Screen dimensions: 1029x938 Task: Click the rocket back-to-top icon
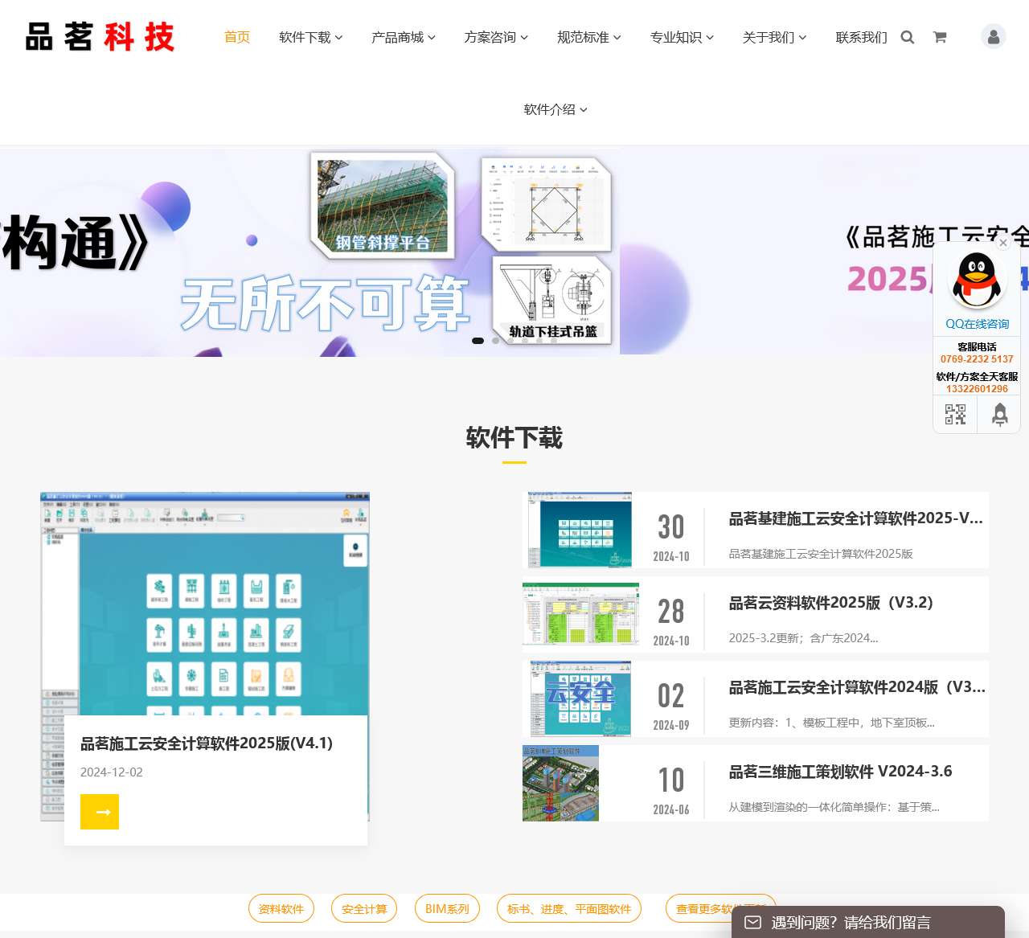point(999,414)
